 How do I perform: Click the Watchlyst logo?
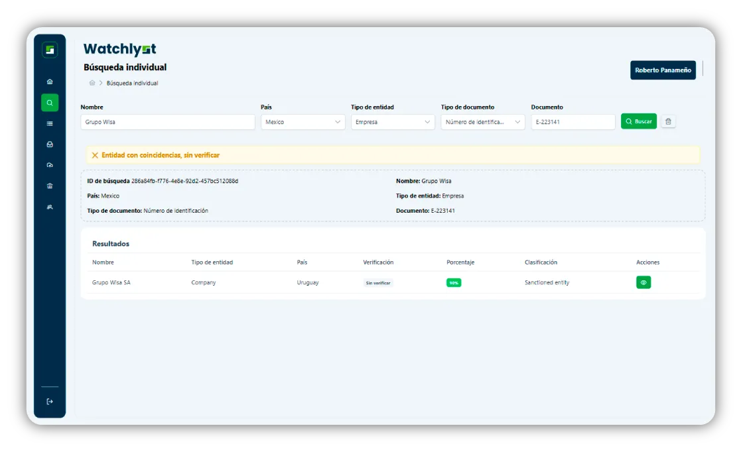coord(119,48)
